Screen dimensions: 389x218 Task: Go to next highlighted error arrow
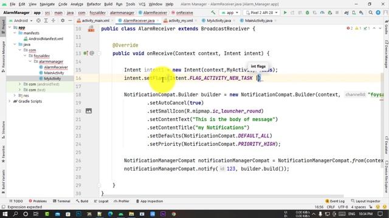[380, 28]
